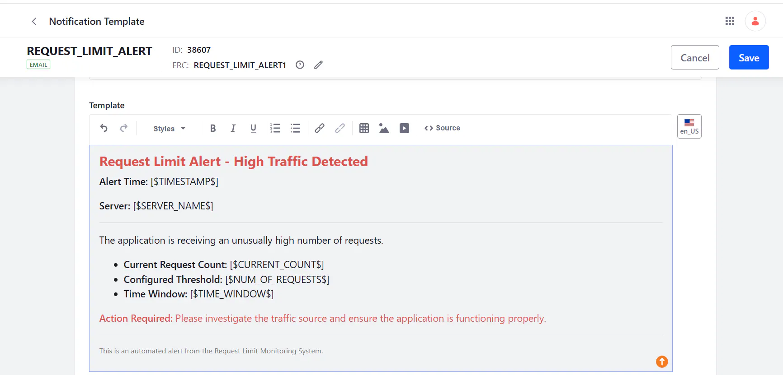Toggle underline formatting
Viewport: 783px width, 375px height.
click(x=253, y=128)
